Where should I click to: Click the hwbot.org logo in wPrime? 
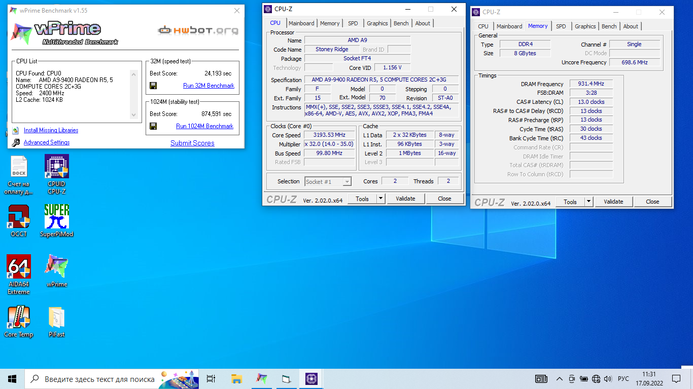198,30
